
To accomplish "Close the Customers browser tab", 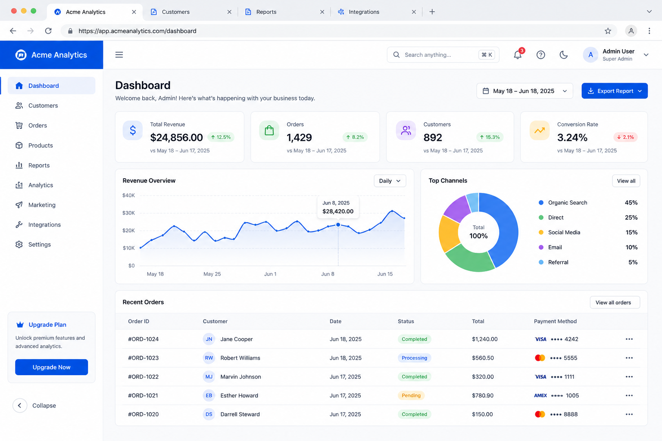I will click(229, 12).
